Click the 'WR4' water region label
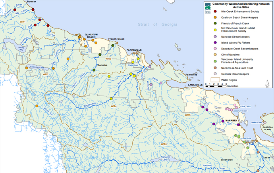This screenshot has height=173, width=274. pos(114,106)
